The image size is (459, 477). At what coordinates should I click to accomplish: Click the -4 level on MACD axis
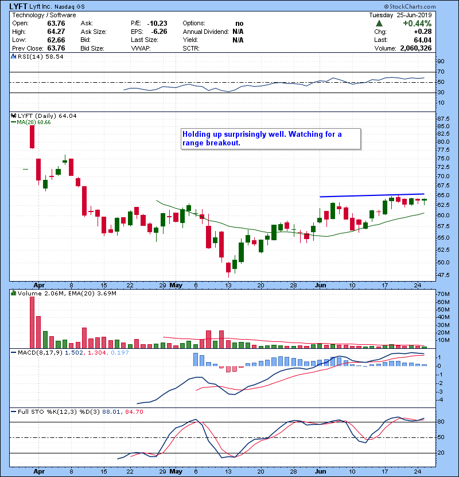440,400
